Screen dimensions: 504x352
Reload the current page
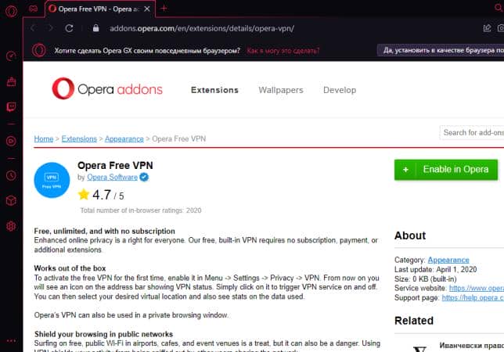click(x=70, y=28)
